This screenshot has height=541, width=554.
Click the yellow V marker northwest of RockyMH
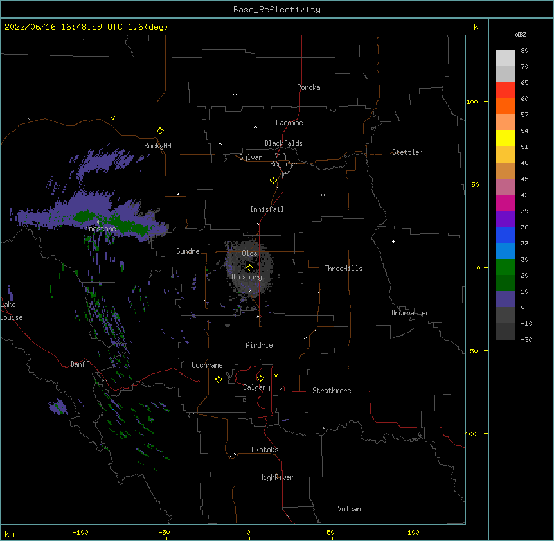[x=112, y=118]
